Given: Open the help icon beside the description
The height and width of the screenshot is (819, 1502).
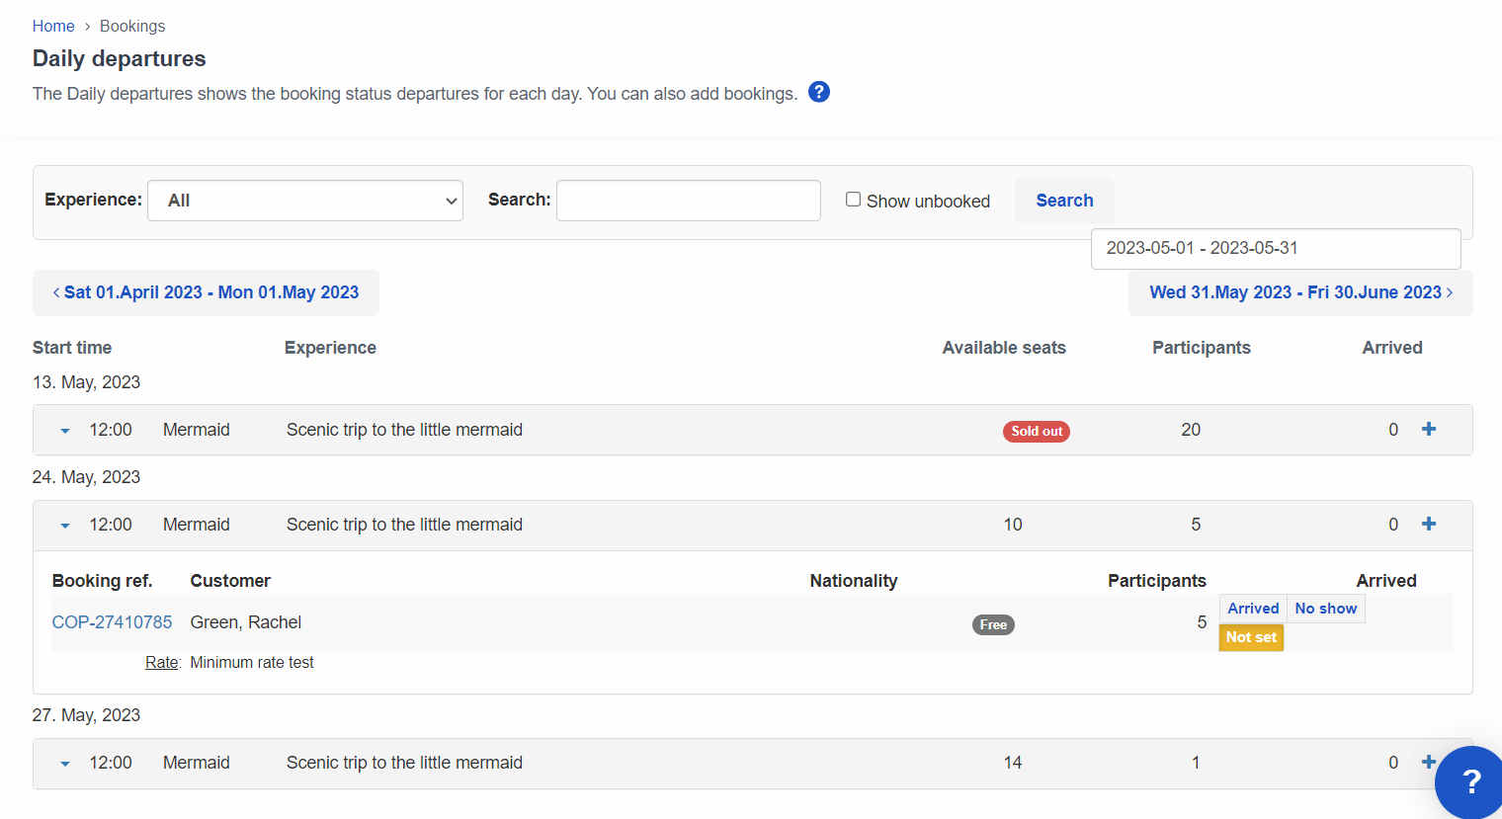Looking at the screenshot, I should (x=819, y=92).
